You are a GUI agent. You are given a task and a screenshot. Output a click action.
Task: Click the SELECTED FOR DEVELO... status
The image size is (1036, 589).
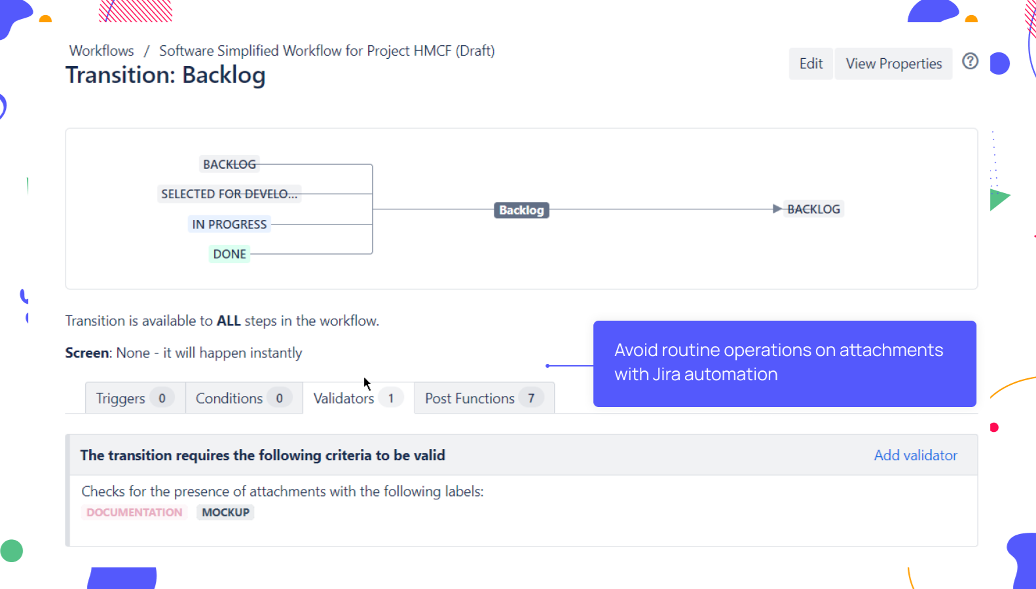pos(229,194)
